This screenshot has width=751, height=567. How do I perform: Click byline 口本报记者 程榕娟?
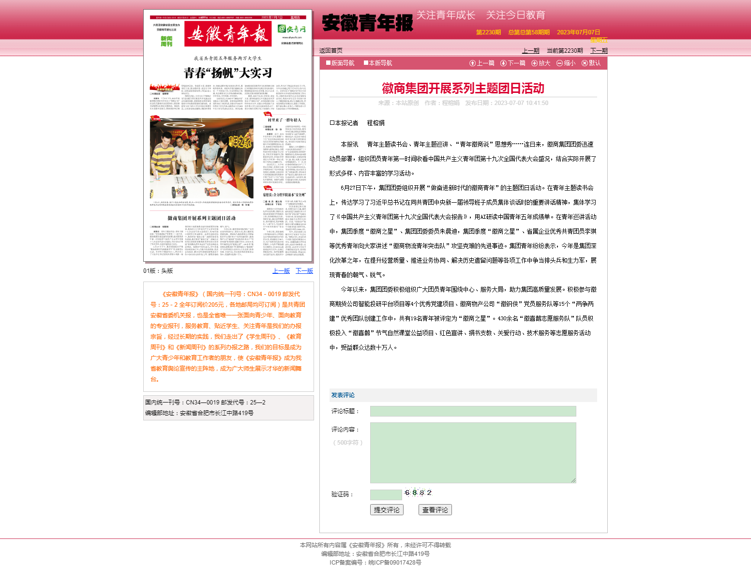[x=357, y=123]
